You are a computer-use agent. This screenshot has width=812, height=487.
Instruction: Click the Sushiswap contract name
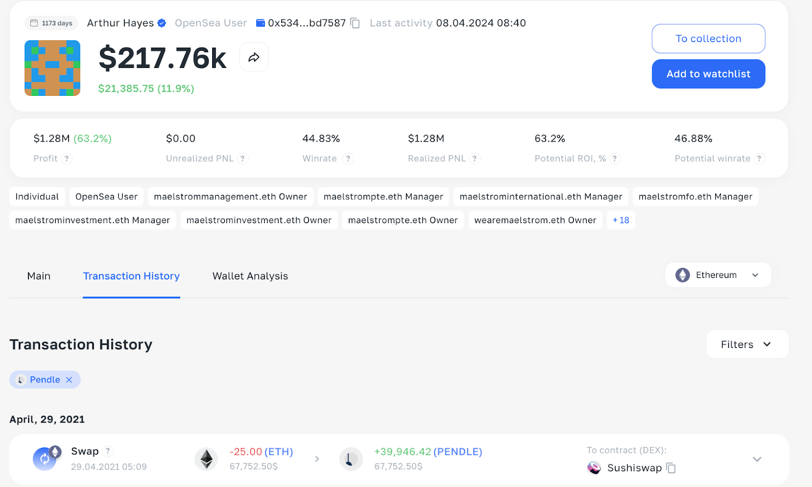(634, 468)
